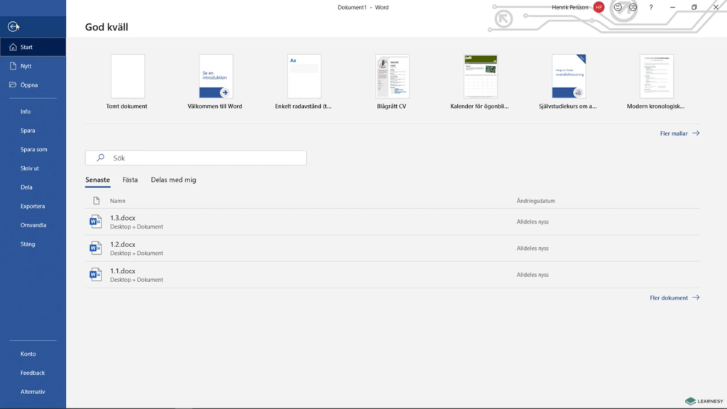Screen dimensions: 727x409
Task: Click the Nytt new-page icon
Action: 13,66
